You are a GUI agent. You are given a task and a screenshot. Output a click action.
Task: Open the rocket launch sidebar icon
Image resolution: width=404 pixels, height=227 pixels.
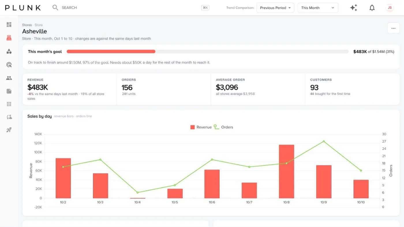tap(9, 130)
